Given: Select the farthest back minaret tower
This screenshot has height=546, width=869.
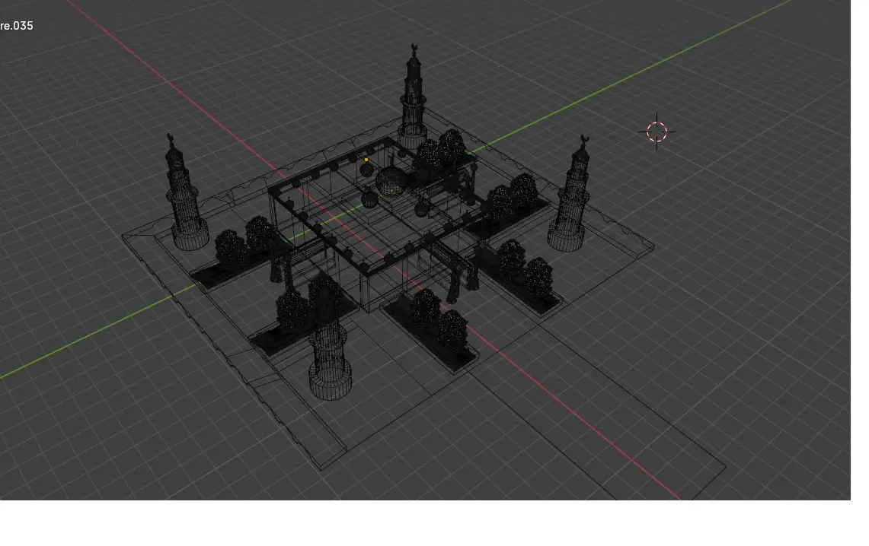Looking at the screenshot, I should 413,97.
